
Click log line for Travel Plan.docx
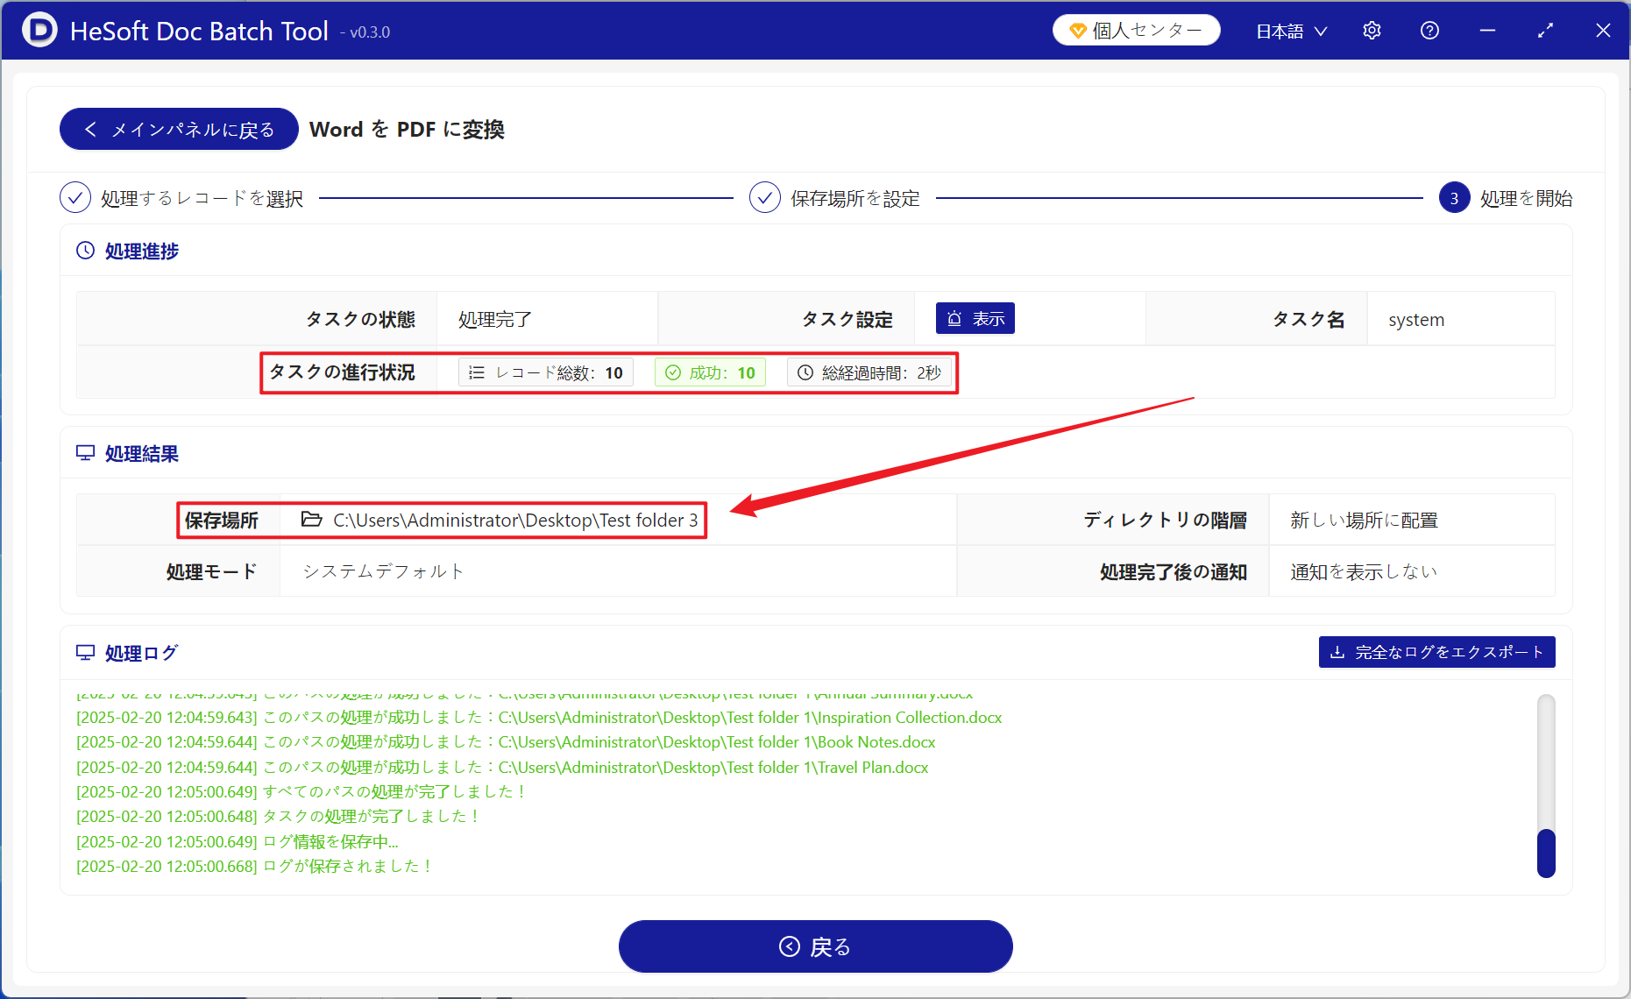pyautogui.click(x=502, y=768)
